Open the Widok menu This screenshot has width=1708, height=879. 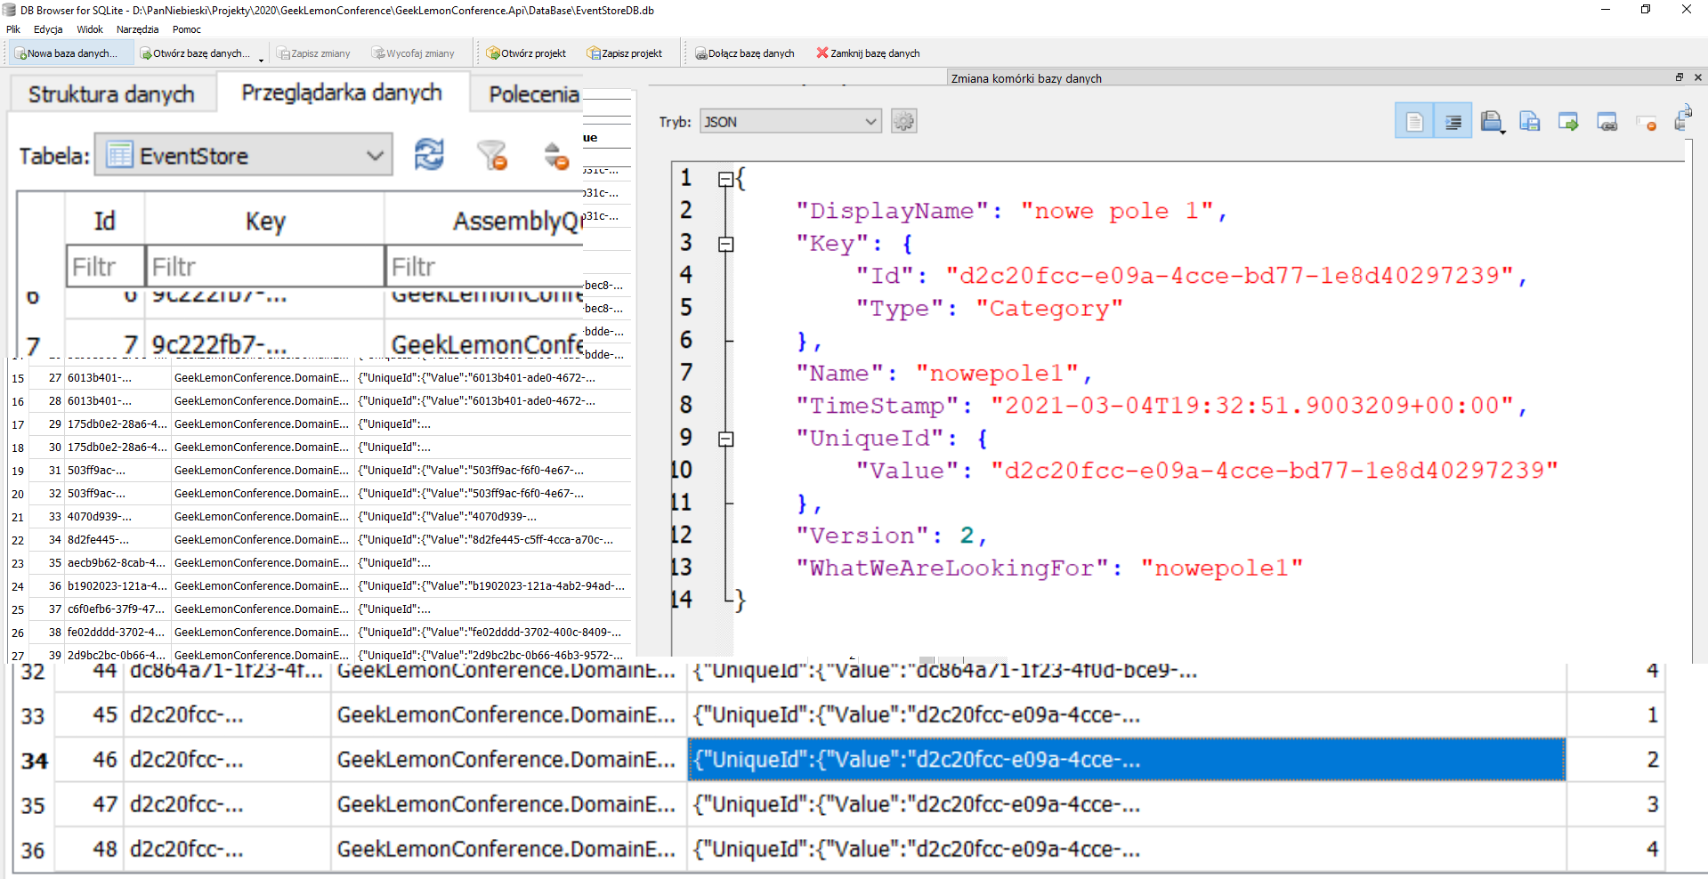tap(90, 29)
